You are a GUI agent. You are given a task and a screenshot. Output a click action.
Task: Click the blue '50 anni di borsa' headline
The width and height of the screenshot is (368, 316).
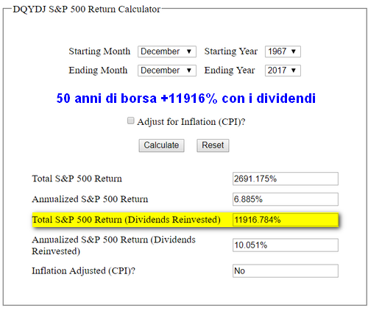(185, 98)
